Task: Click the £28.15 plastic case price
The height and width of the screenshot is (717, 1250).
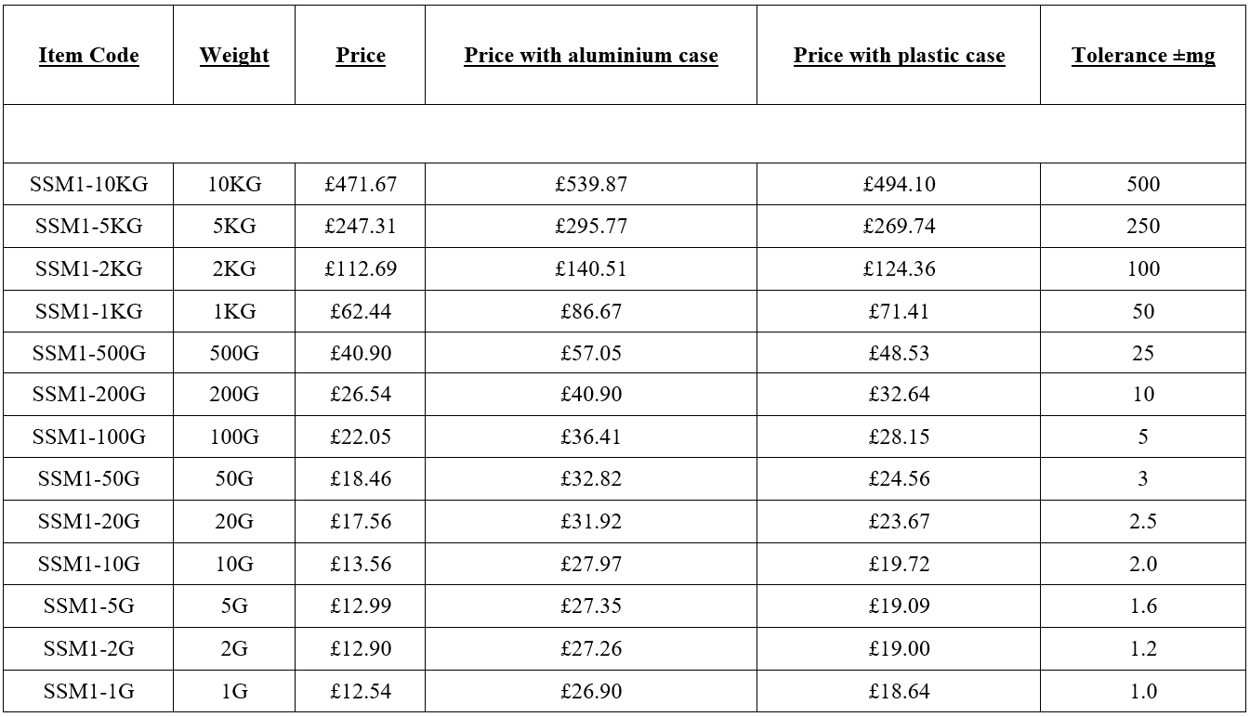Action: pos(899,437)
